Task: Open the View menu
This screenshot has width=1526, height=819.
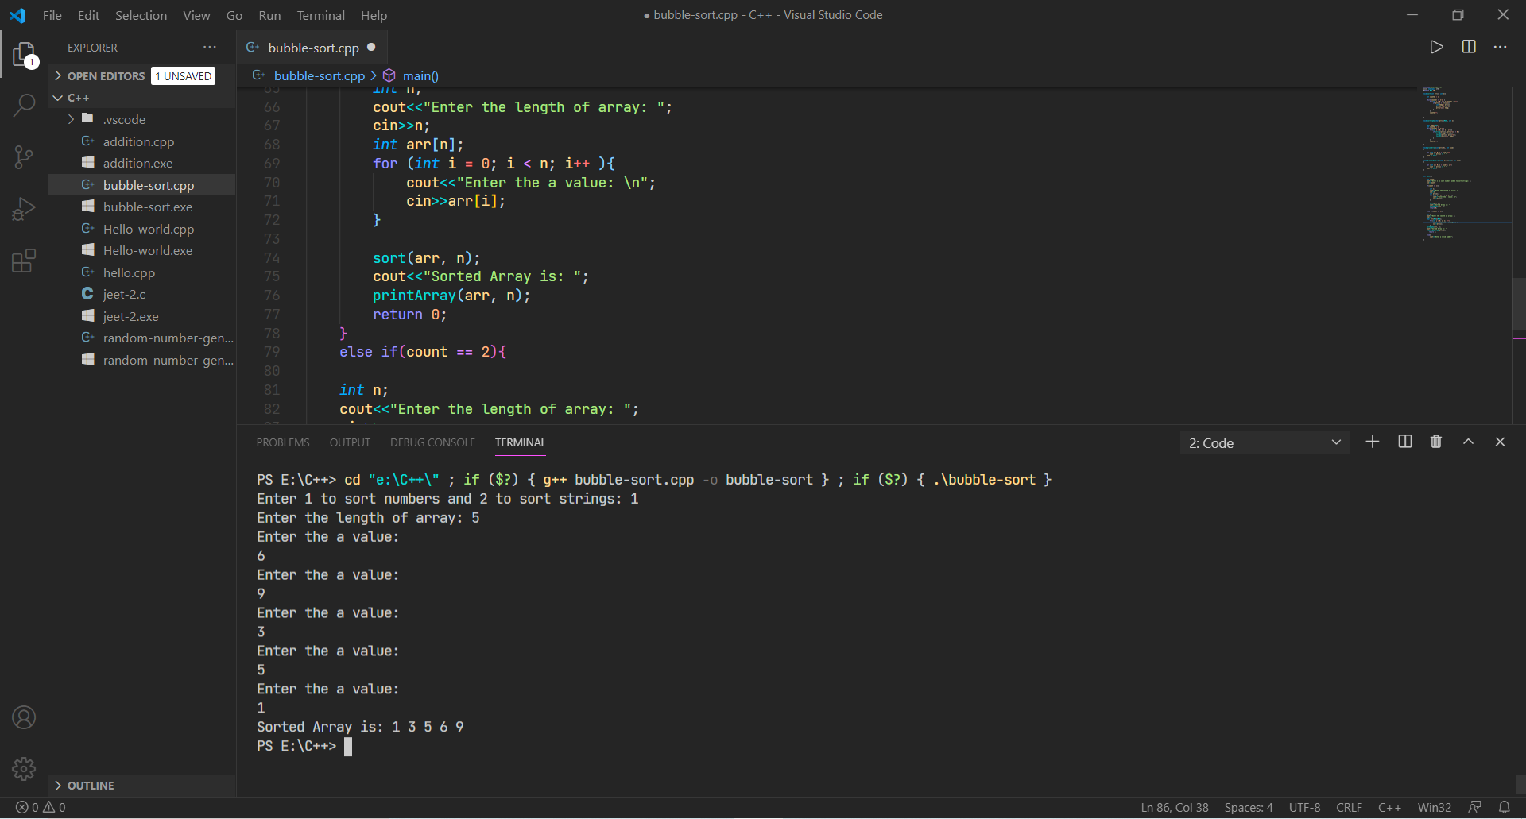Action: (x=196, y=15)
